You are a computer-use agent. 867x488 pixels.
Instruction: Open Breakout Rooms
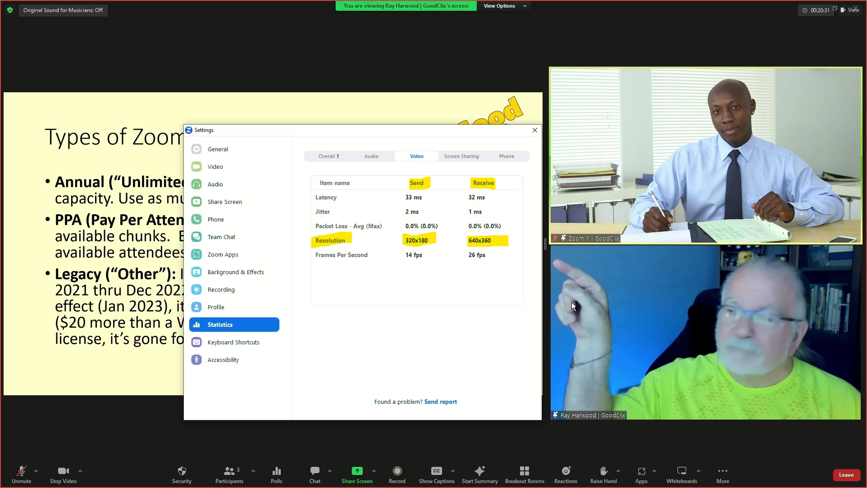[x=524, y=471]
